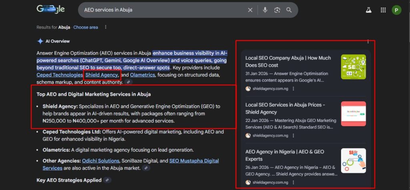Click the 'Shield Agency:' bullet text
The image size is (410, 190).
pyautogui.click(x=60, y=106)
